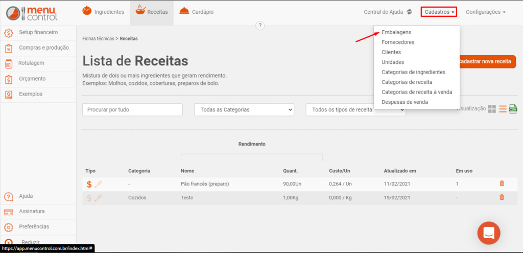Click the Custo/Un column header

point(339,171)
